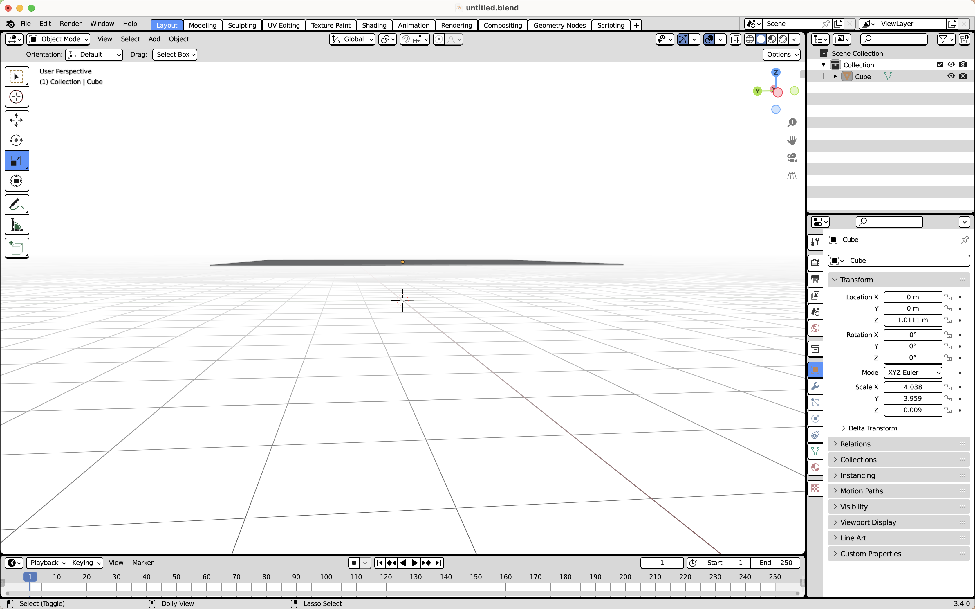The width and height of the screenshot is (975, 609).
Task: Click the Add Cube tool icon
Action: [17, 248]
